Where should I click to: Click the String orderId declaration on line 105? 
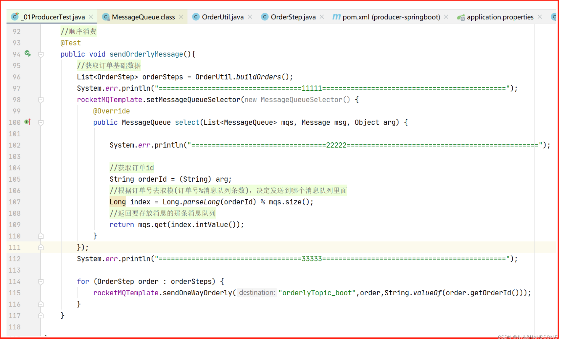click(170, 179)
